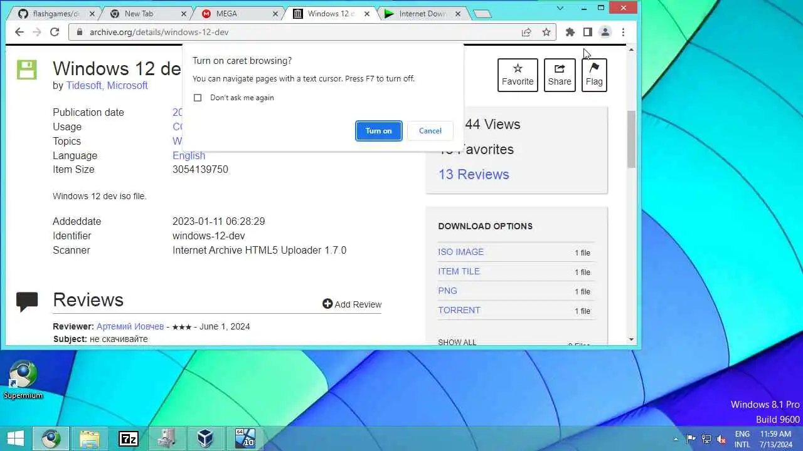Open Start menu from taskbar
The image size is (803, 451).
coord(15,438)
